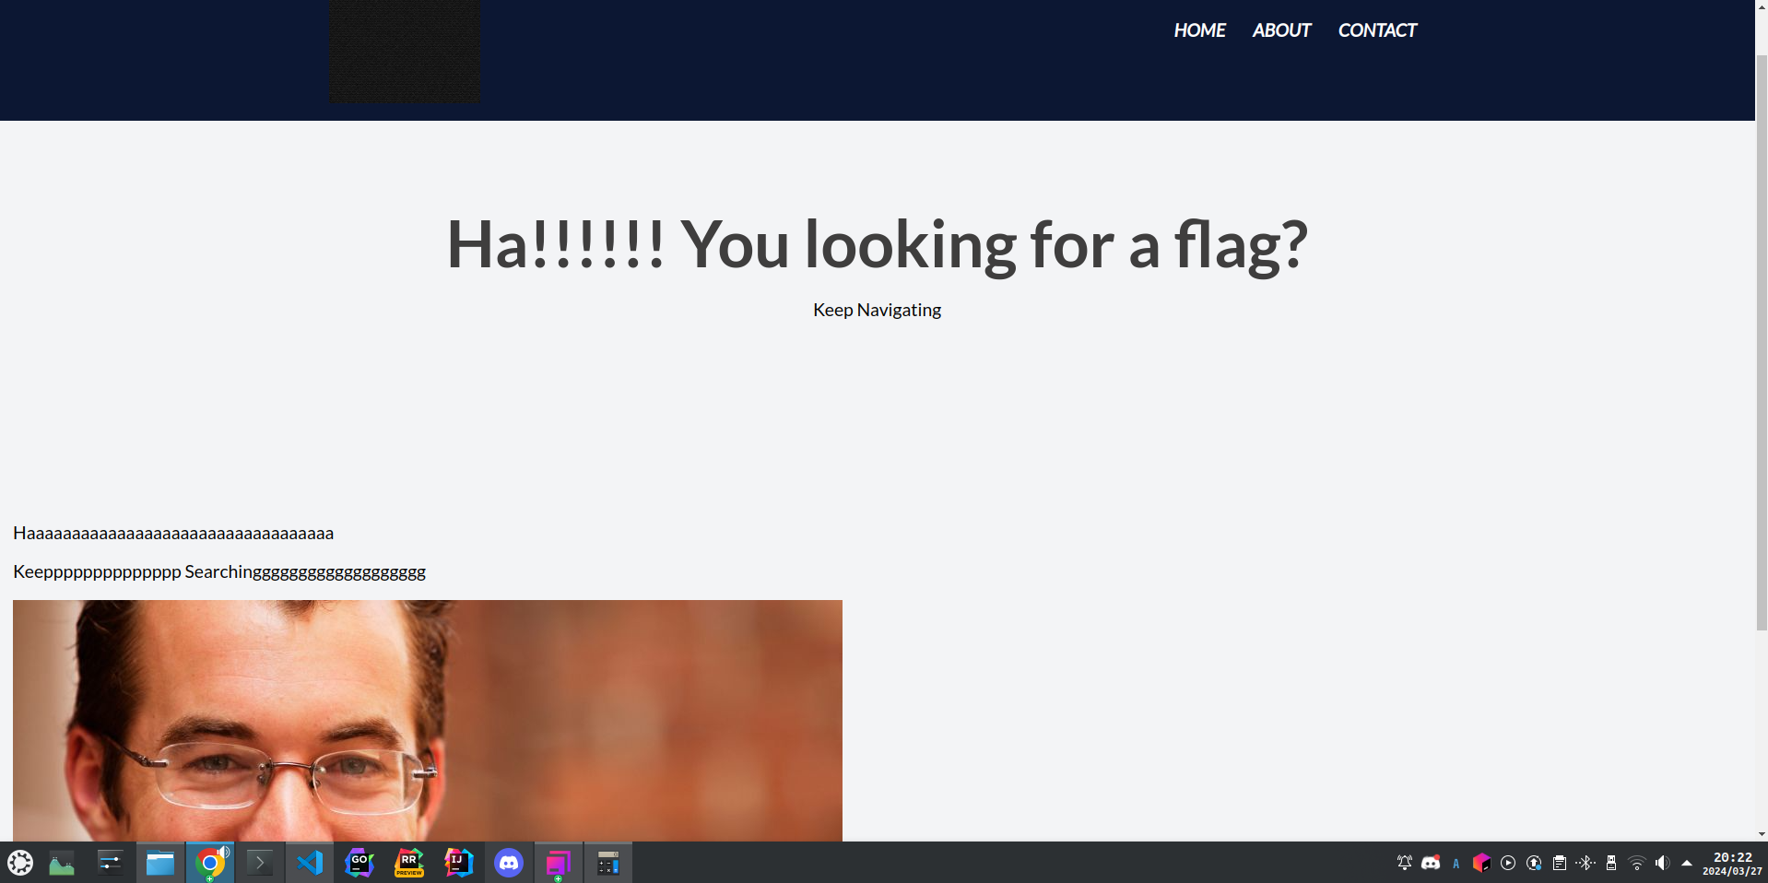The width and height of the screenshot is (1768, 883).
Task: Open the system monitor taskbar icon
Action: 62,863
